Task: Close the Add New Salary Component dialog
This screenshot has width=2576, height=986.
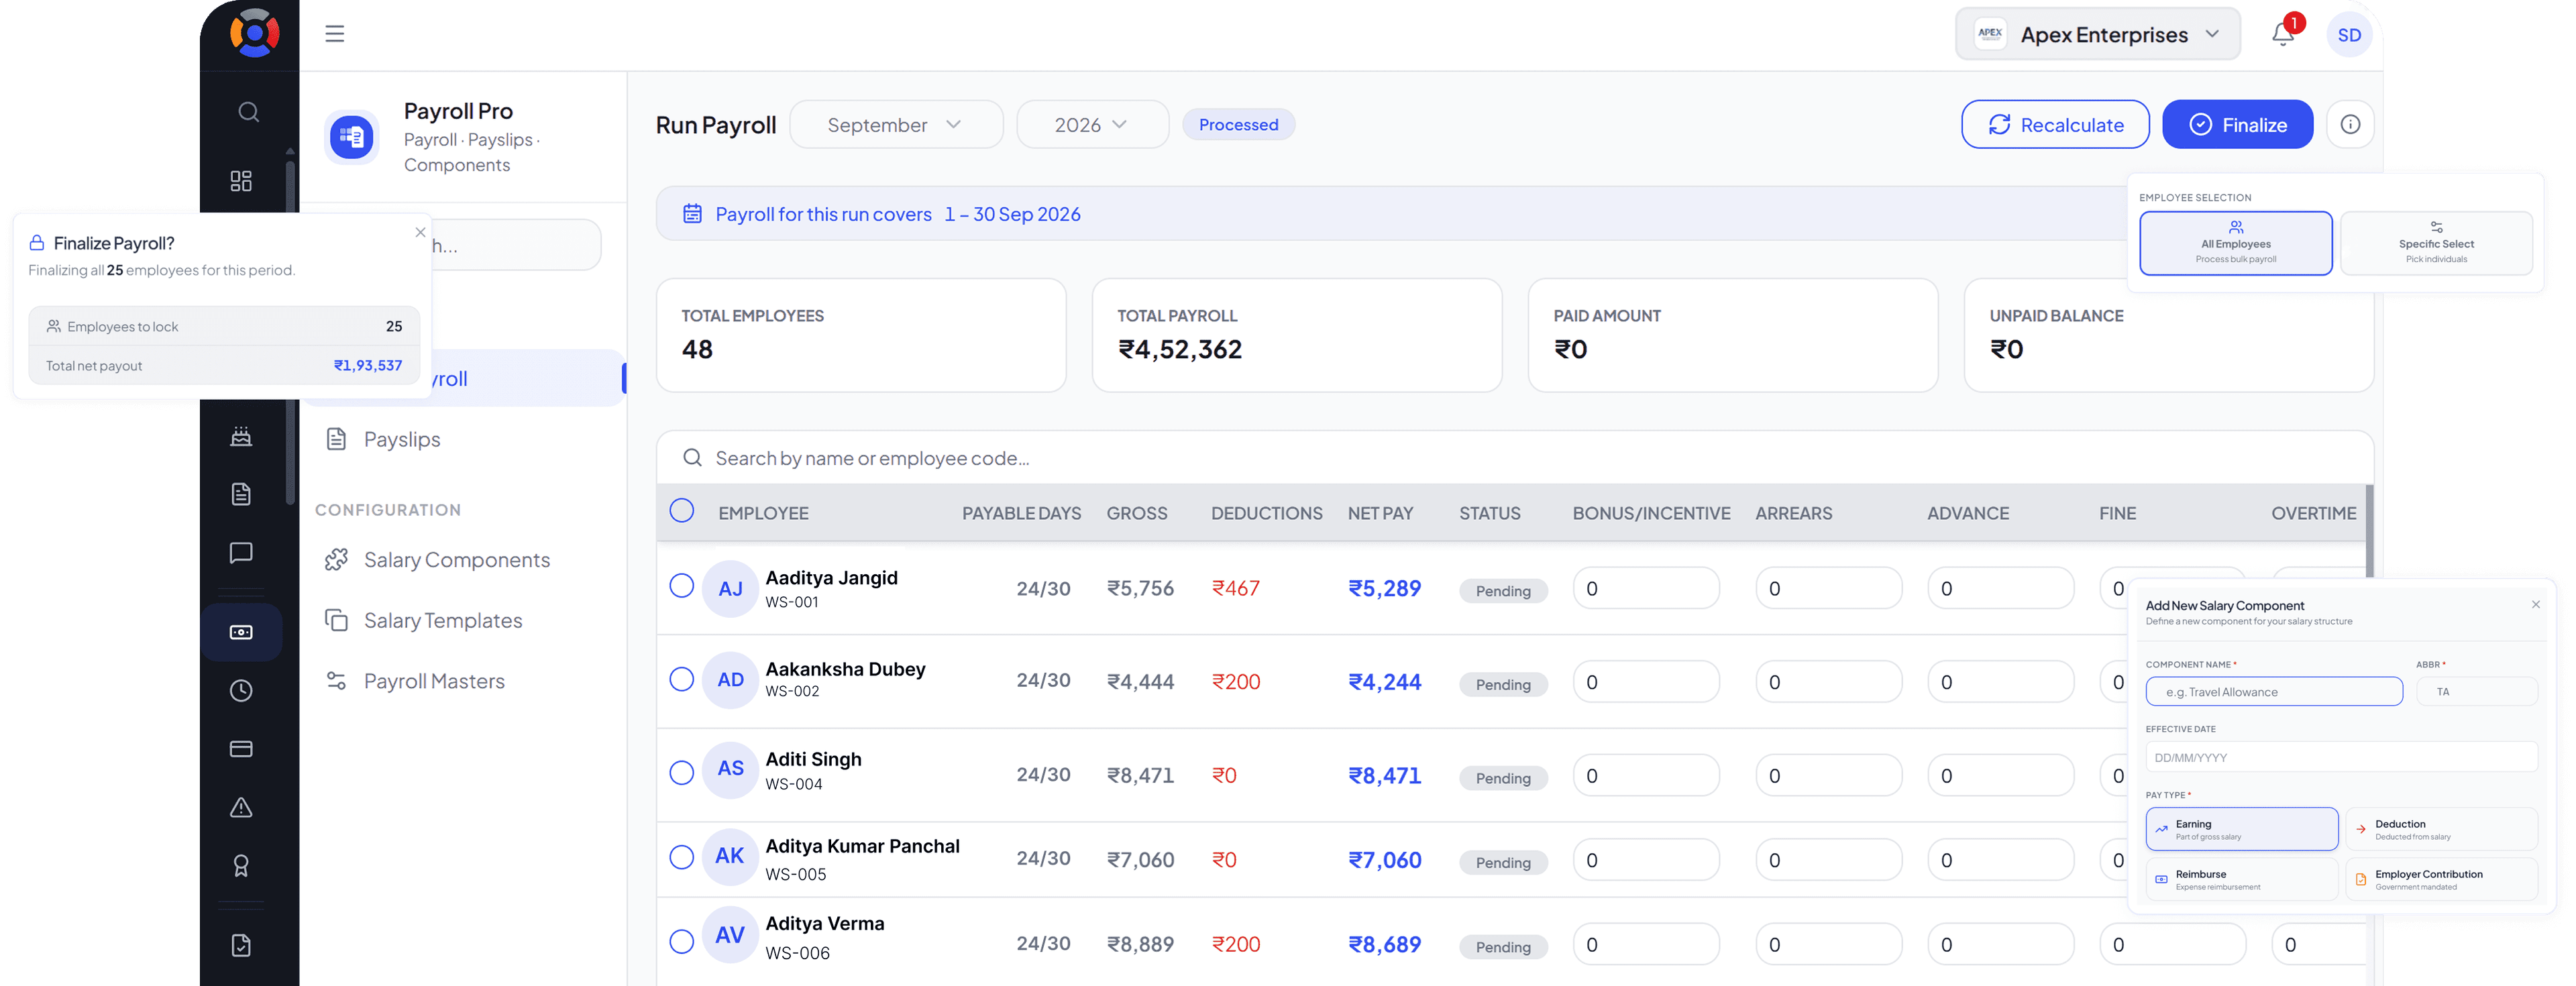Action: (x=2535, y=604)
